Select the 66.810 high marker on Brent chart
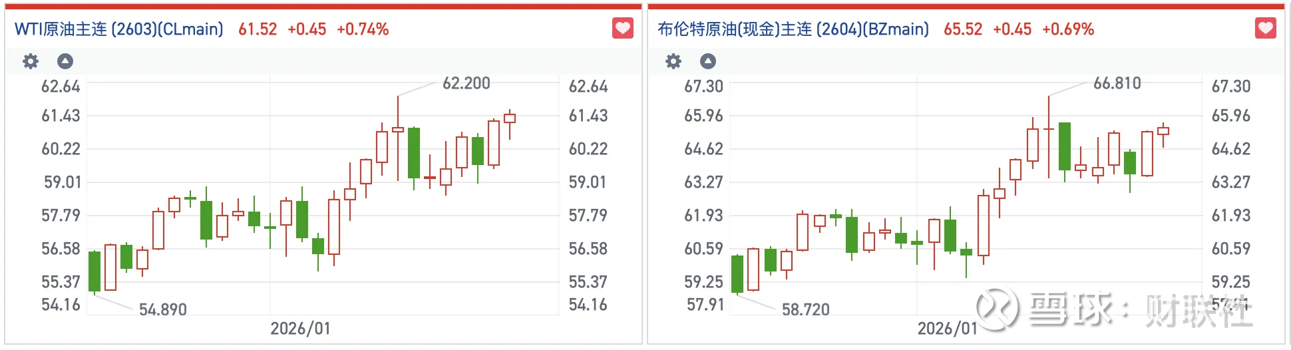The width and height of the screenshot is (1291, 350). click(x=1117, y=83)
